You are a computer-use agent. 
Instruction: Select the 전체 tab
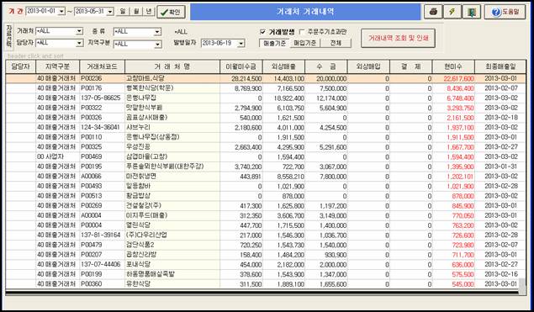pyautogui.click(x=336, y=43)
